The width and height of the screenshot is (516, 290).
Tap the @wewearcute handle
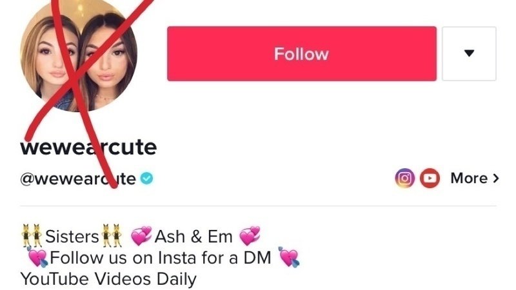pyautogui.click(x=78, y=179)
